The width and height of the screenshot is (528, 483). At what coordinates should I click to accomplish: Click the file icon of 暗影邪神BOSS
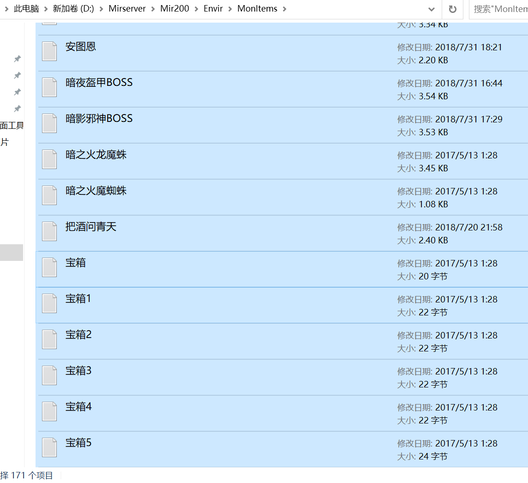tap(49, 123)
